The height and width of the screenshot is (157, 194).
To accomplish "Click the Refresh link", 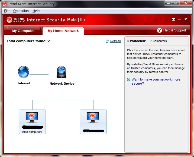I will [115, 41].
